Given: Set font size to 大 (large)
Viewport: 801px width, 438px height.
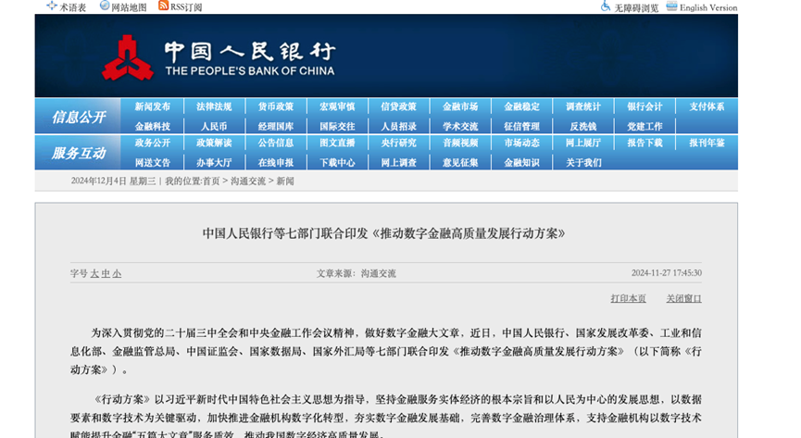Looking at the screenshot, I should click(94, 273).
